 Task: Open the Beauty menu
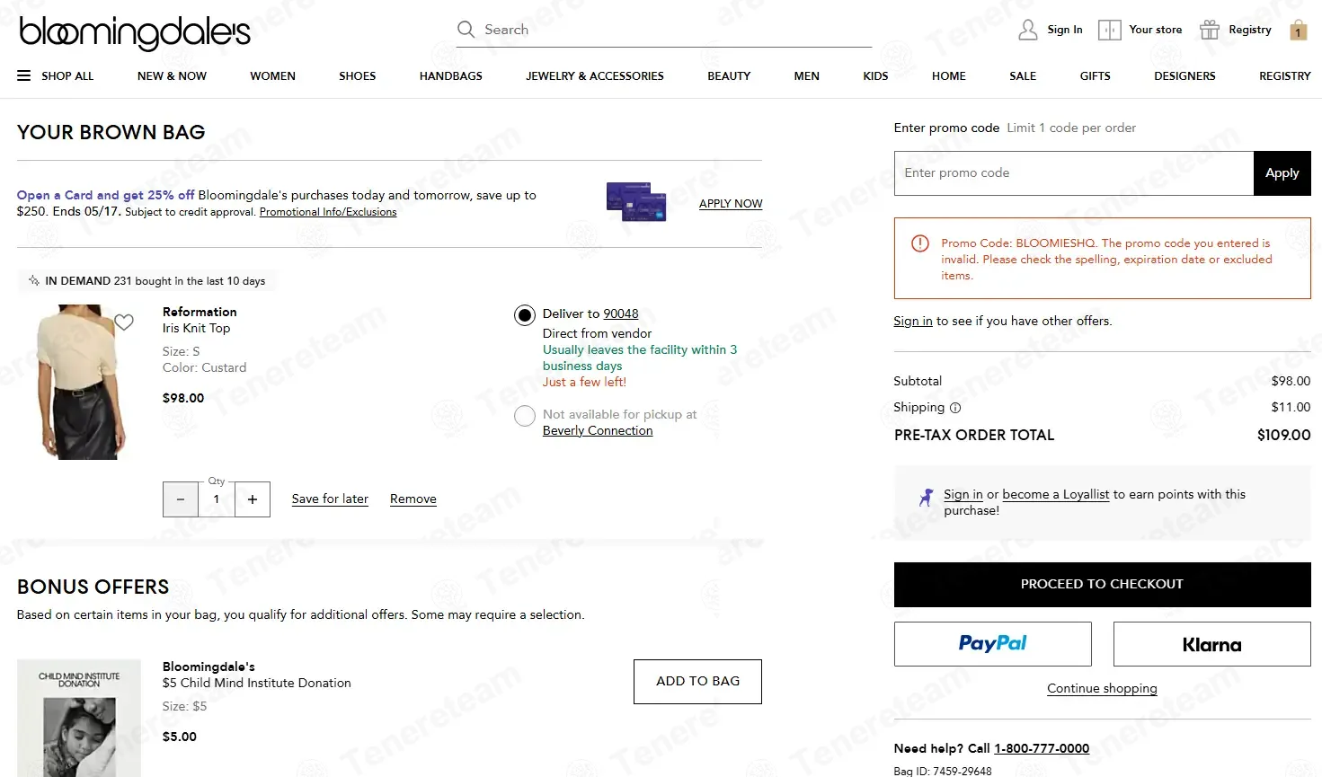point(729,76)
